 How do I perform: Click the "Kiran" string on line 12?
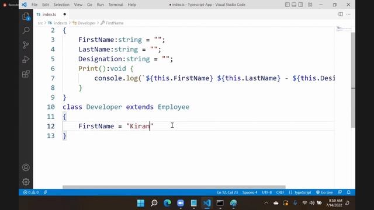140,126
